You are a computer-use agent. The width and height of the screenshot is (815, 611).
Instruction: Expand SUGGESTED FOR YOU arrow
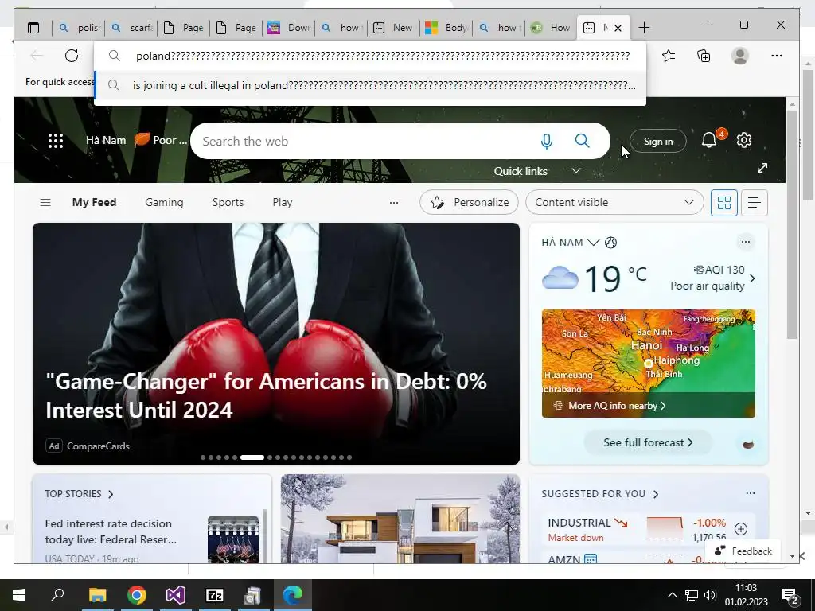(656, 494)
